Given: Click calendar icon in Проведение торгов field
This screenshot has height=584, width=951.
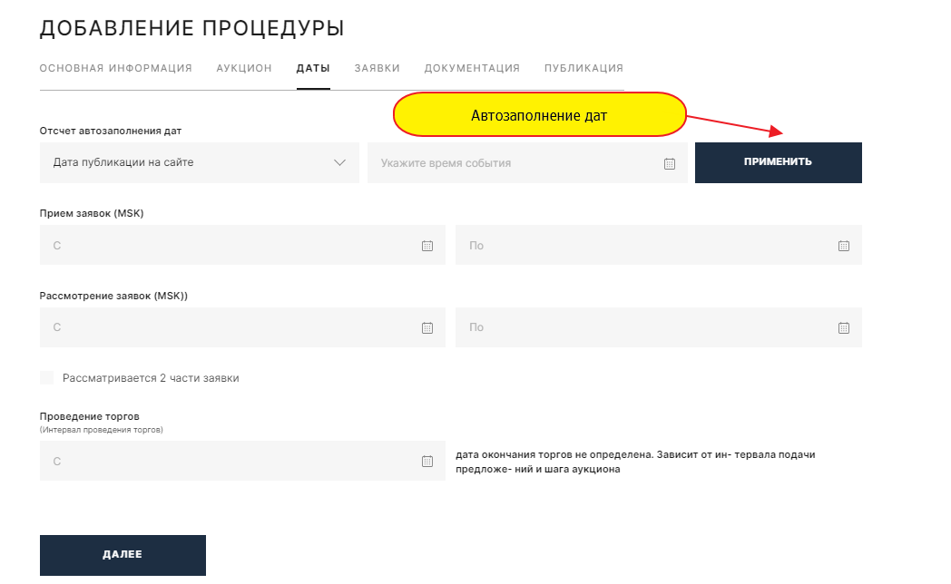Looking at the screenshot, I should [x=427, y=462].
